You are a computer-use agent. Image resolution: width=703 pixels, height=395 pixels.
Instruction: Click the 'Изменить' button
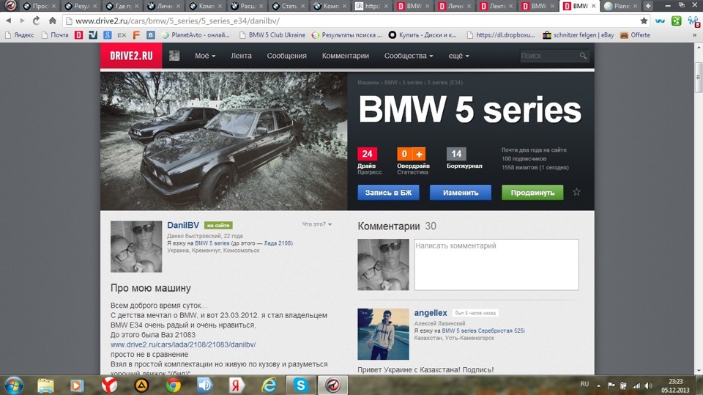click(461, 193)
